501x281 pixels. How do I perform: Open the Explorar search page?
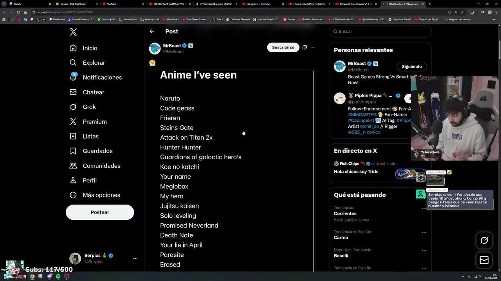(x=87, y=63)
